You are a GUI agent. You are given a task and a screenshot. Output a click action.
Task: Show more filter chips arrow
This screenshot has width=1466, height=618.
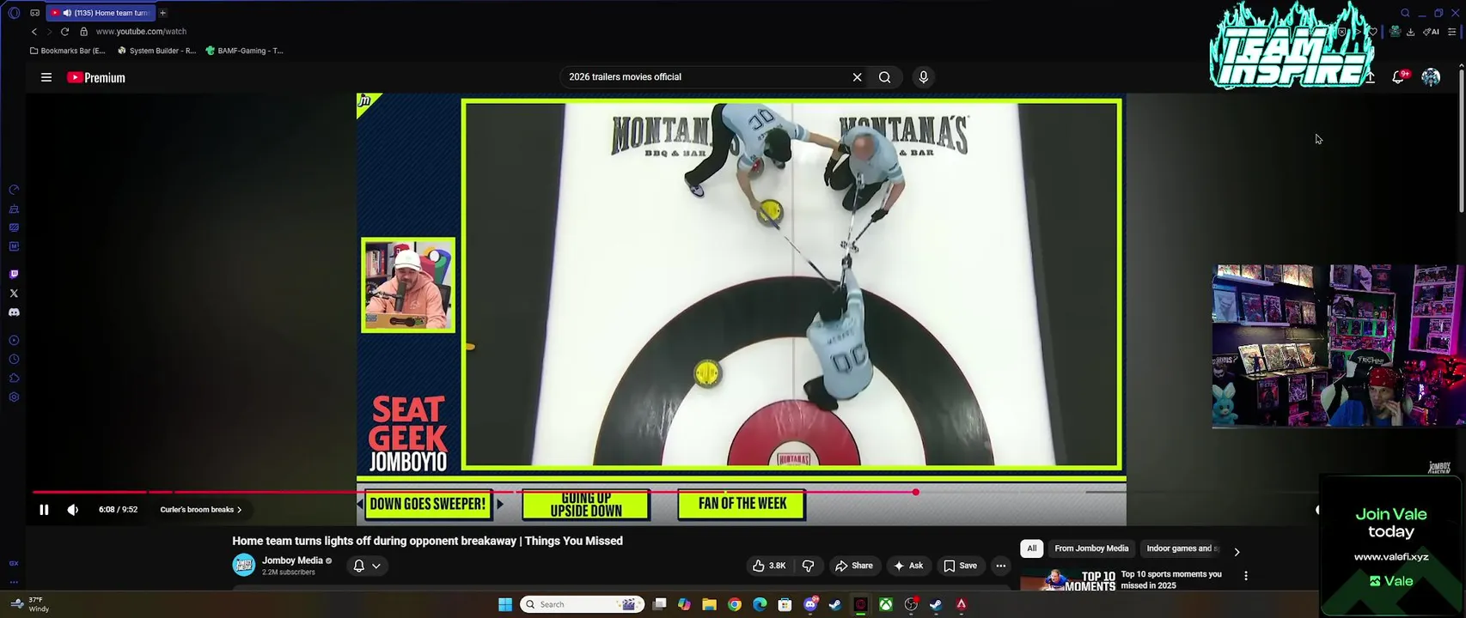pyautogui.click(x=1237, y=552)
